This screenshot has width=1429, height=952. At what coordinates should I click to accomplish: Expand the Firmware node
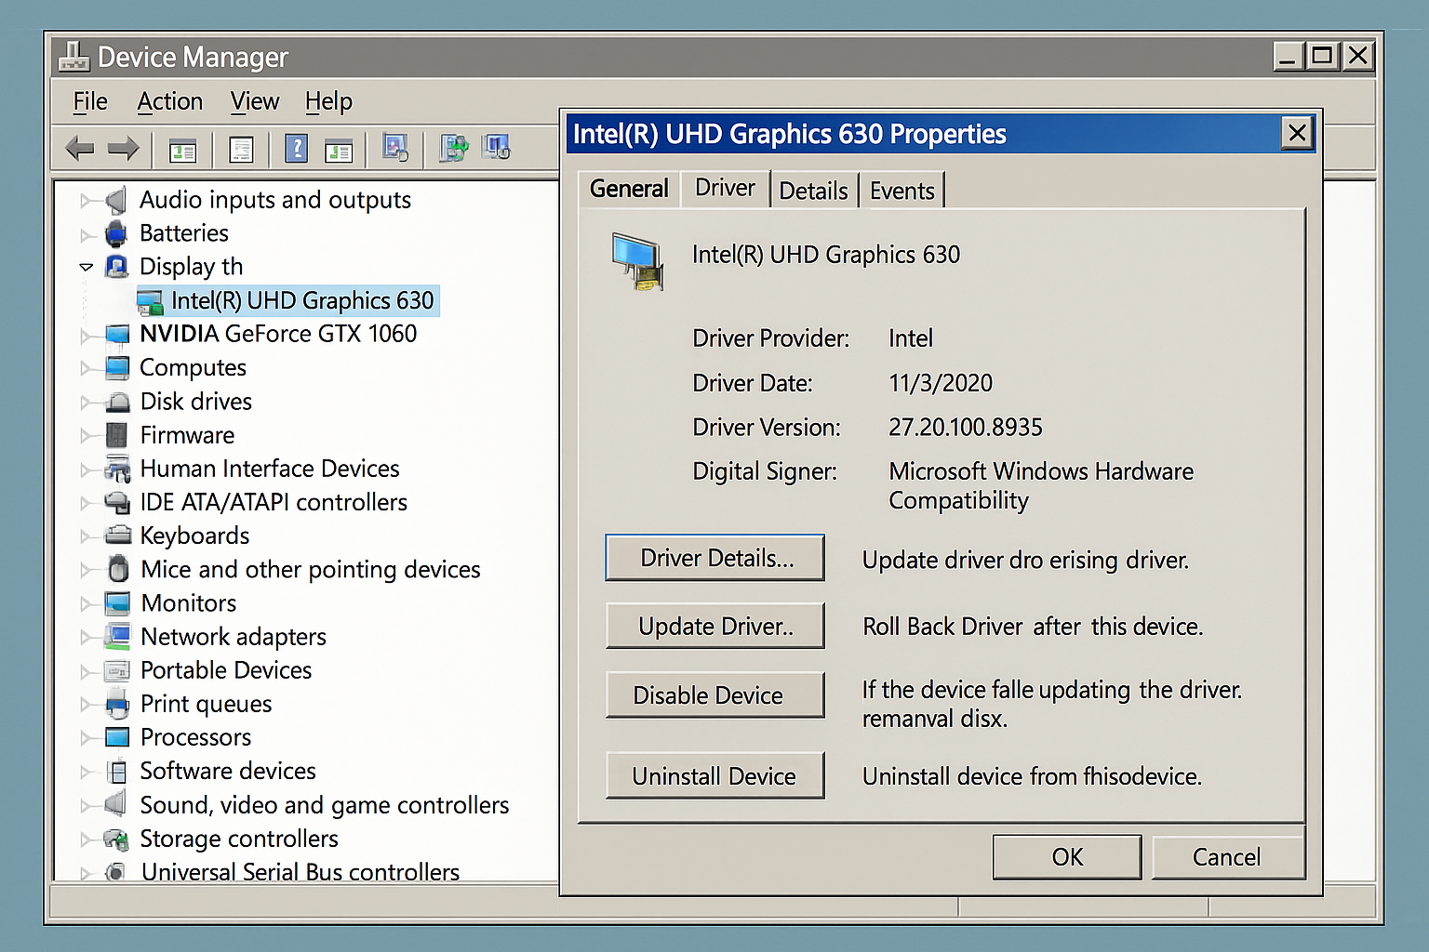[86, 435]
